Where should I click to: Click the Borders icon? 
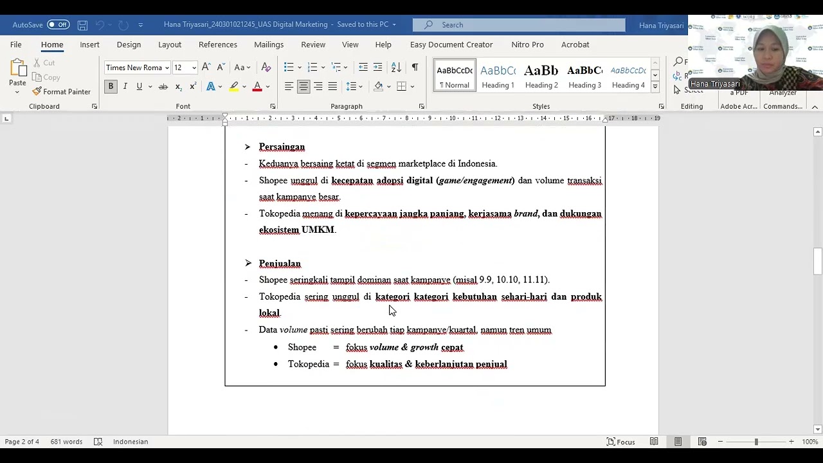[401, 86]
